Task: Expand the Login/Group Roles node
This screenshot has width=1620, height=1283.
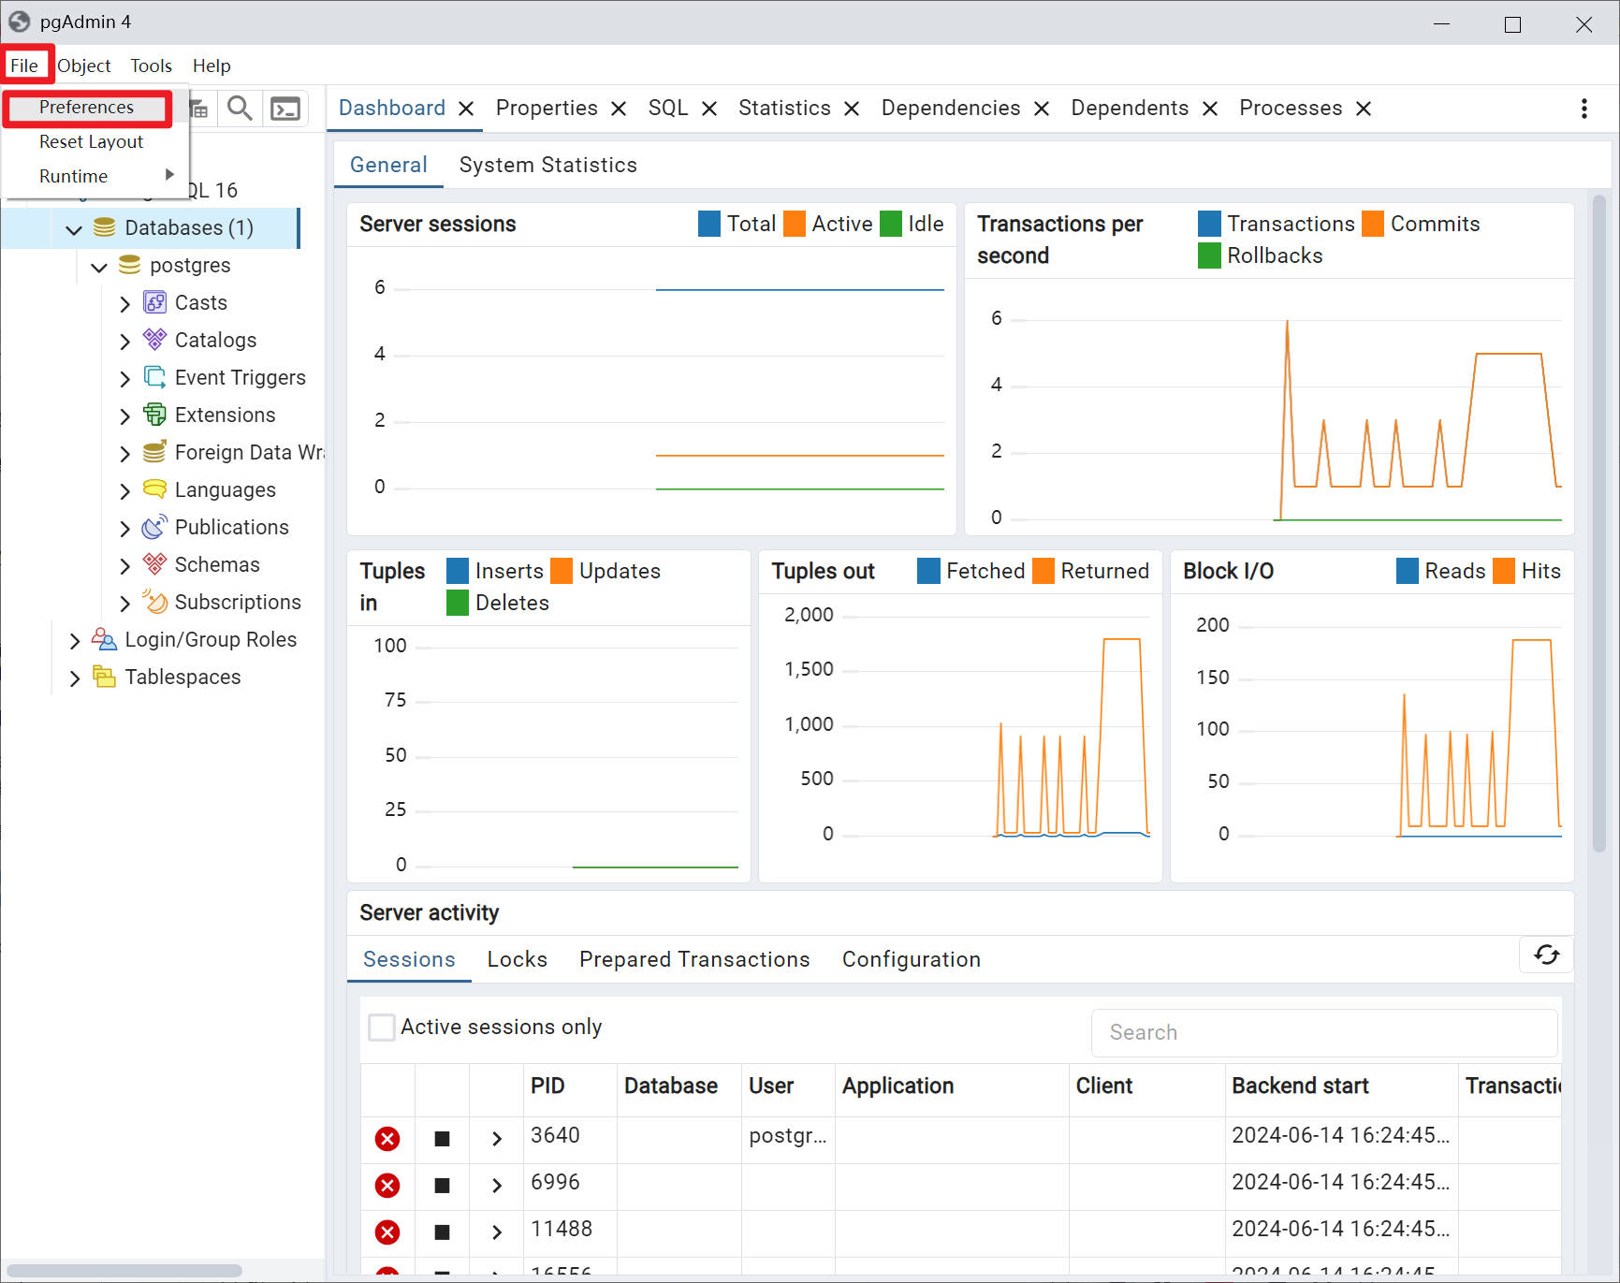Action: click(74, 640)
